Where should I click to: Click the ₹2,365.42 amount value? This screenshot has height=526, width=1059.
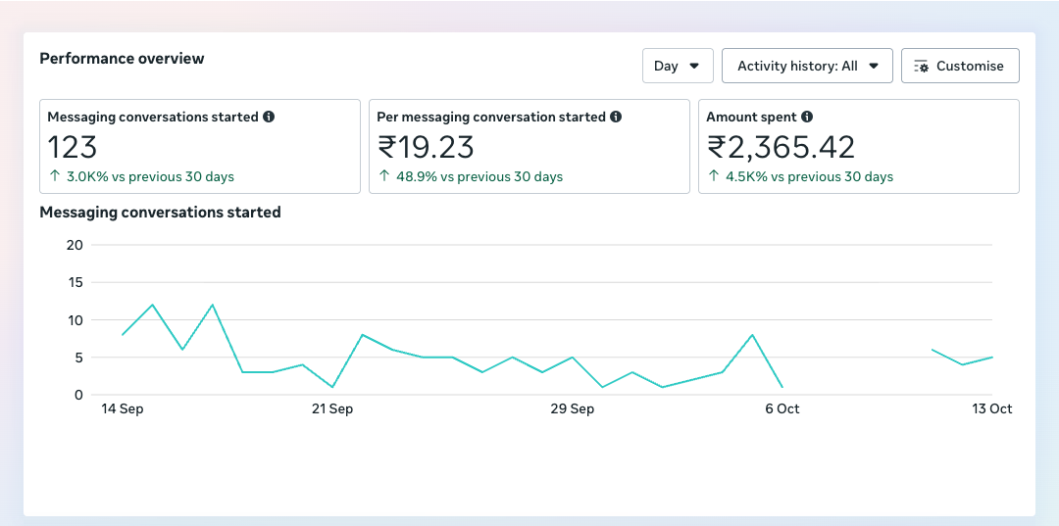[x=782, y=147]
